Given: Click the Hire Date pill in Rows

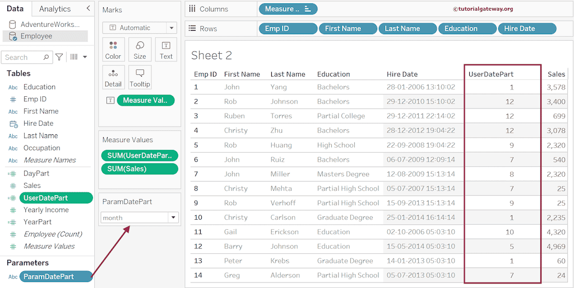Looking at the screenshot, I should tap(526, 29).
